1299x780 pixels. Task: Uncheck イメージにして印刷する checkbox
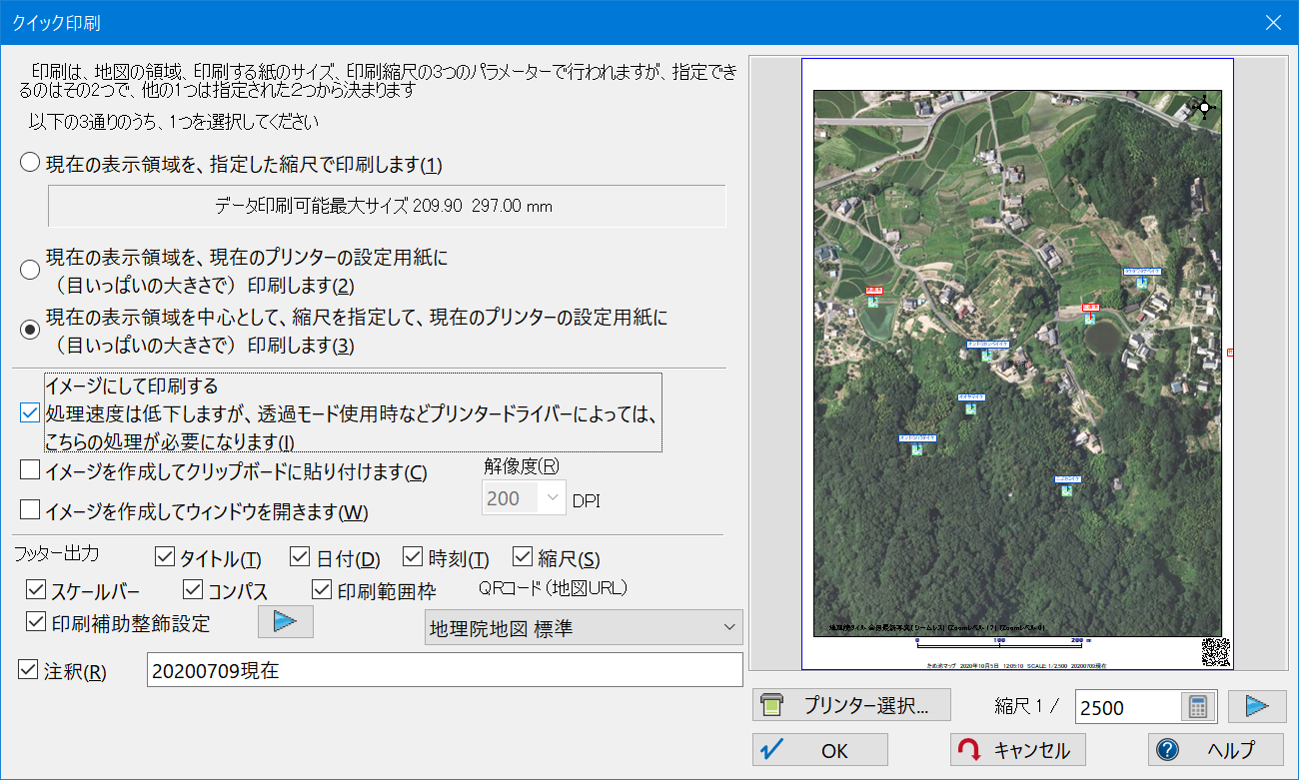[x=30, y=412]
